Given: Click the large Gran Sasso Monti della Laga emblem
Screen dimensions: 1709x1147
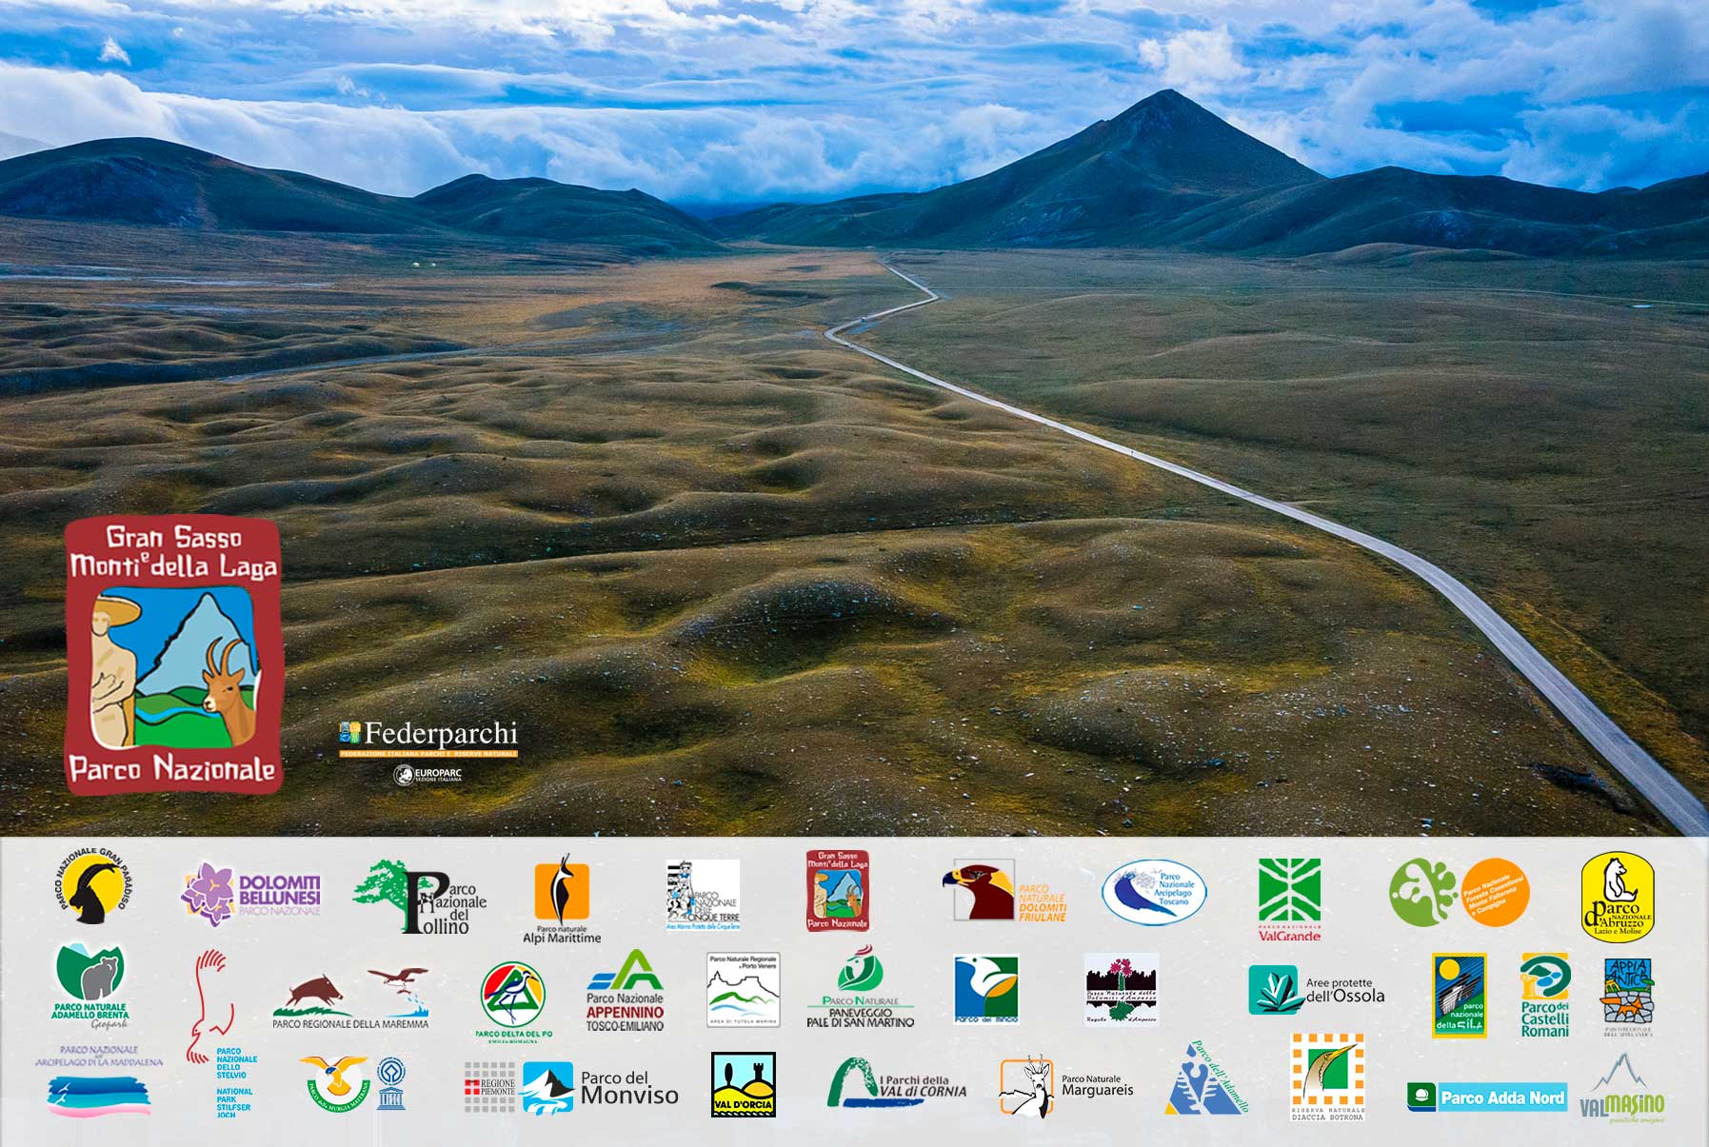Looking at the screenshot, I should (174, 656).
